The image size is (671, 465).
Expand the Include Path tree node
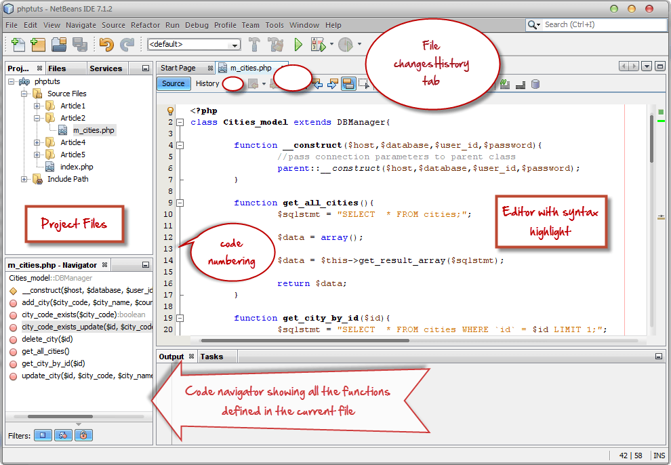[x=25, y=179]
